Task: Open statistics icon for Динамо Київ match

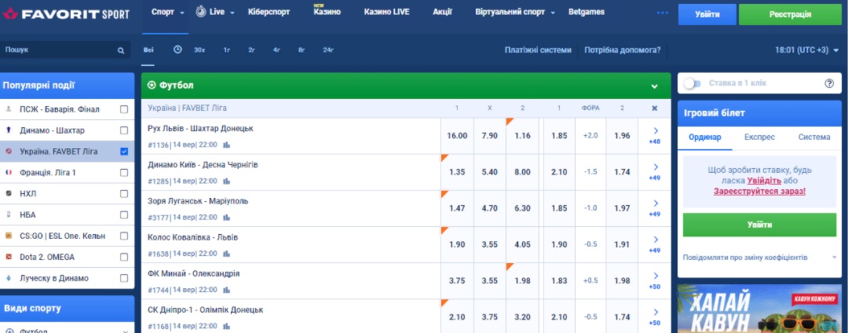Action: 227,181
